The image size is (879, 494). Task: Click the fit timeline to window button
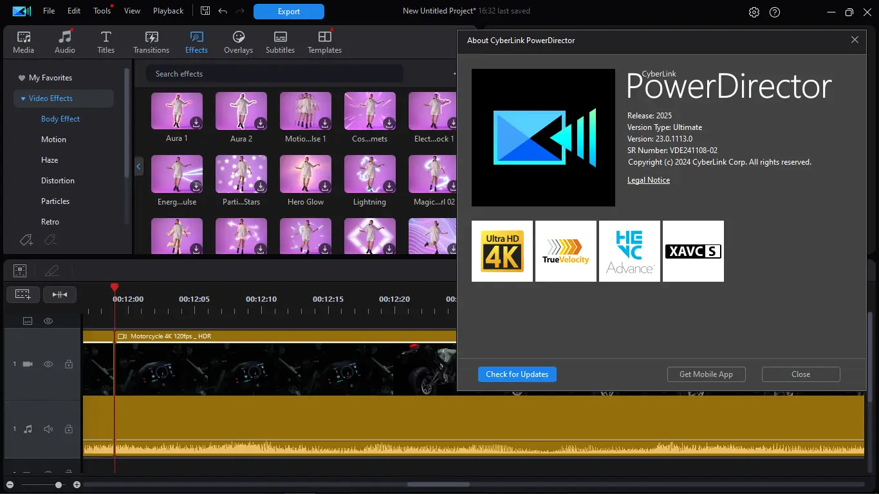click(x=60, y=295)
